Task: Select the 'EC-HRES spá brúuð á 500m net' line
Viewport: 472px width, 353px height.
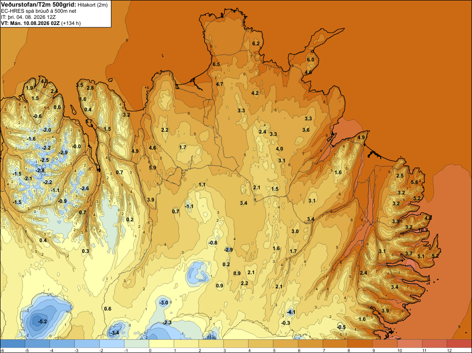Action: (x=39, y=11)
